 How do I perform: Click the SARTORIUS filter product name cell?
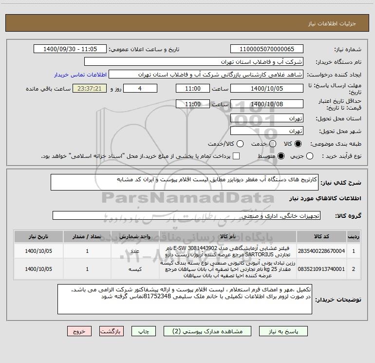coord(228,251)
